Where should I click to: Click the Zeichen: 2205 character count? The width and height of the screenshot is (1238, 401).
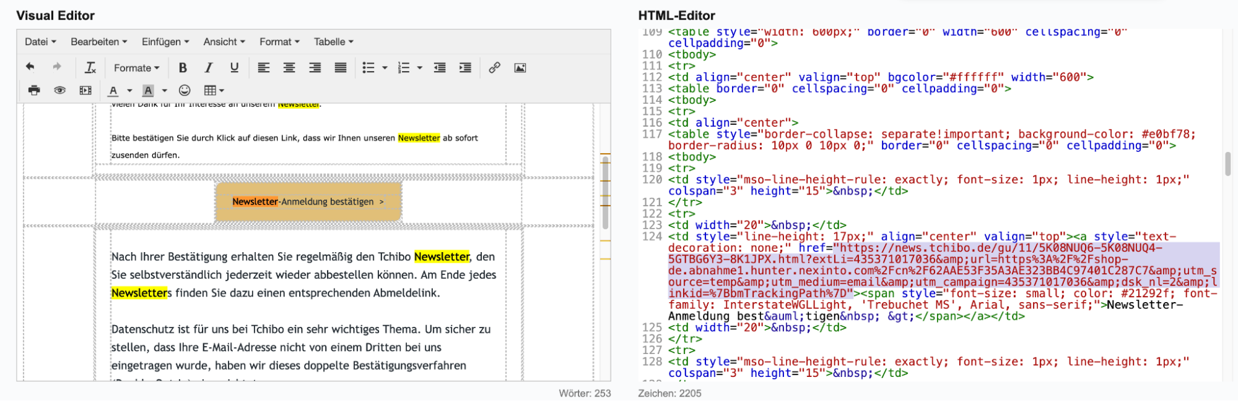tap(669, 393)
